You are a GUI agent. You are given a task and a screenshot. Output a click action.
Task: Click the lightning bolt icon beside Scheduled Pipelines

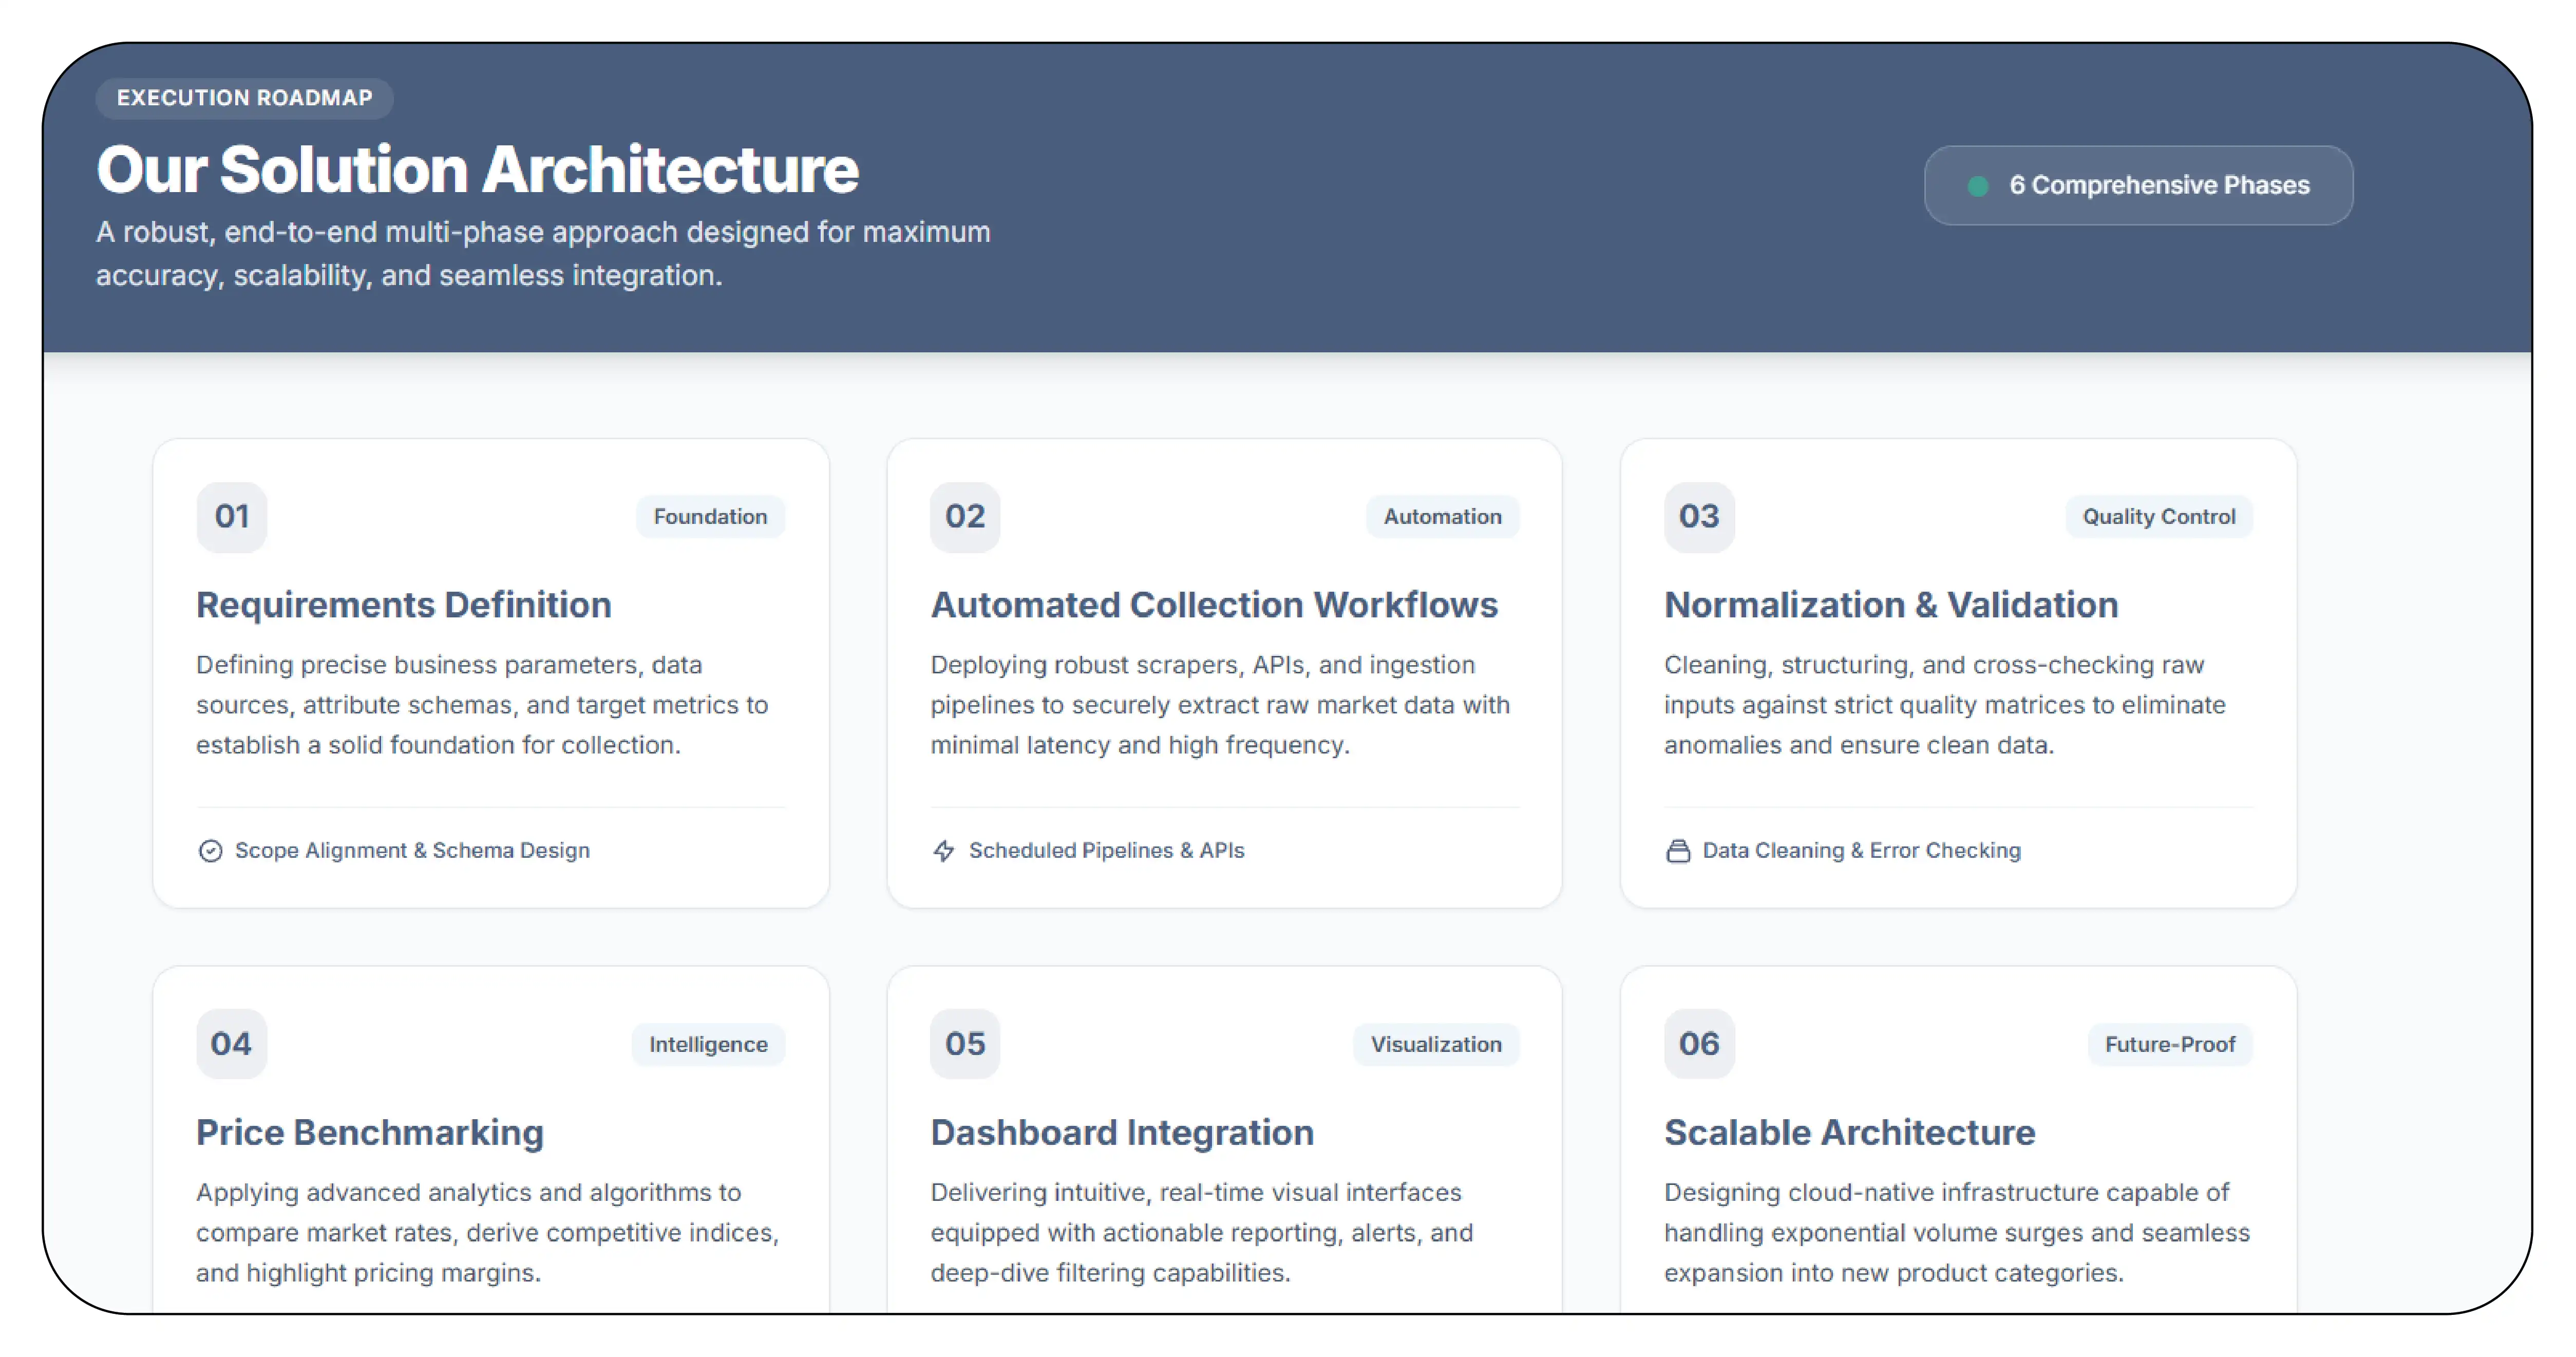pos(943,850)
